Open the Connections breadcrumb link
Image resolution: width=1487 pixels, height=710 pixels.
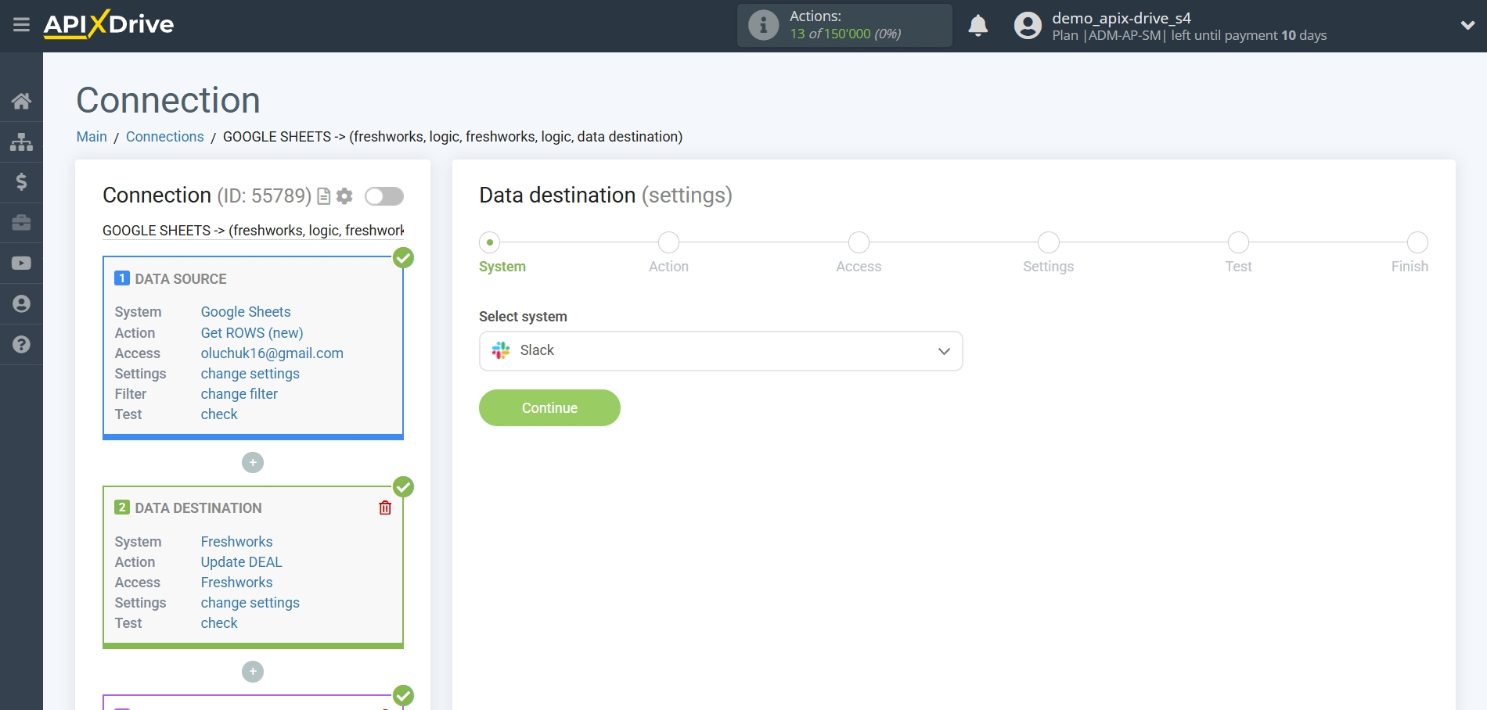tap(164, 137)
